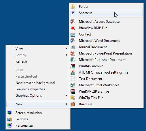Click the Shortcut arrow icon
Viewport: 146px width, 131px height.
click(73, 13)
